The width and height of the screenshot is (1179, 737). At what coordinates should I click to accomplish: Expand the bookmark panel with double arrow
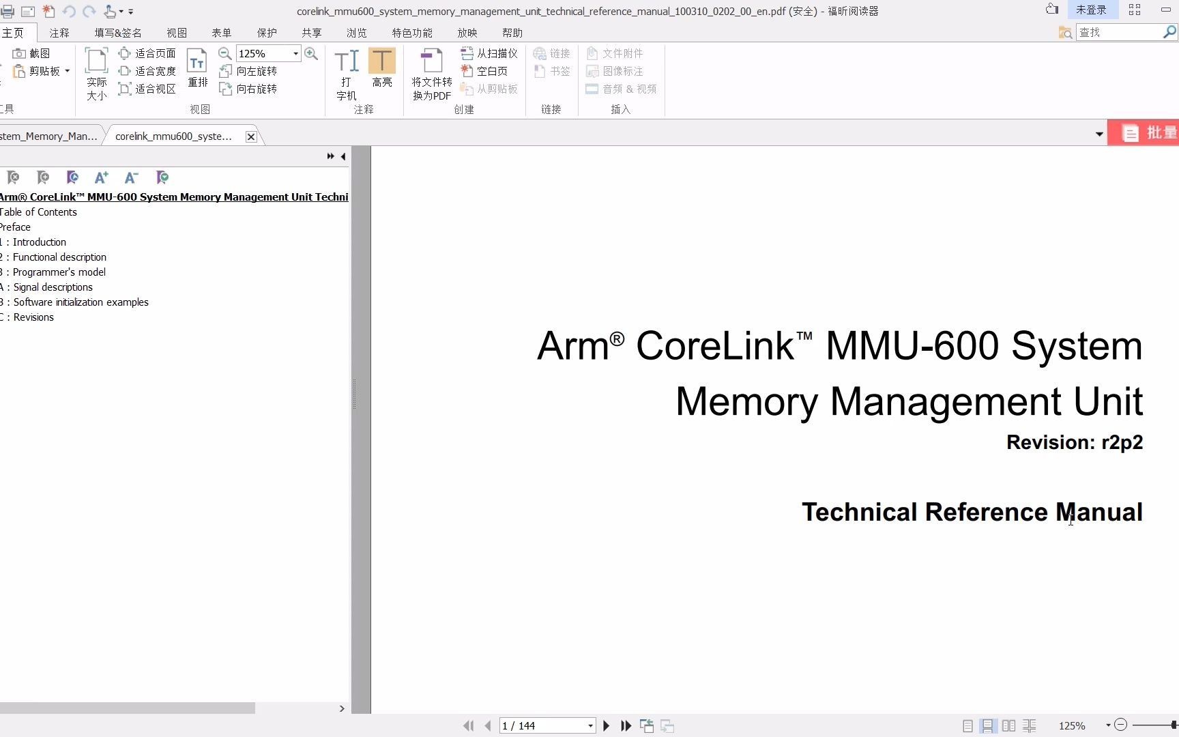coord(331,156)
